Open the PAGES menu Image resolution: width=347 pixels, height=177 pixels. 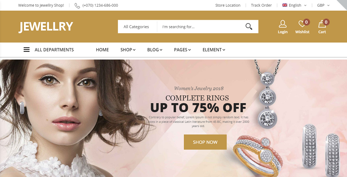point(183,50)
